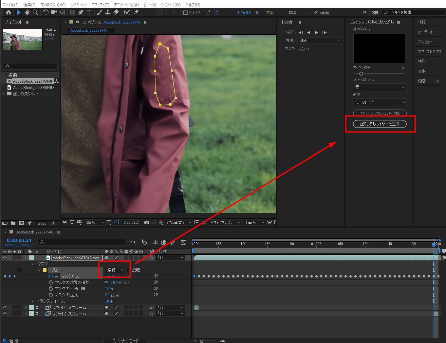Open the 編集(E) menu
The image size is (446, 343).
[x=29, y=5]
